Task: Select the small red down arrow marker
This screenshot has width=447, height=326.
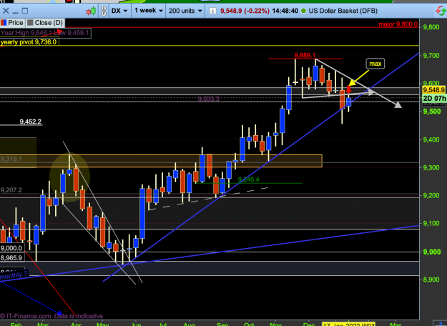Action: pyautogui.click(x=348, y=89)
